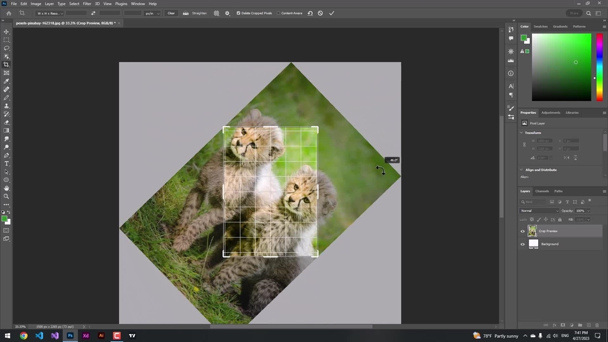Collapse the Transform section
608x342 pixels.
coord(522,133)
